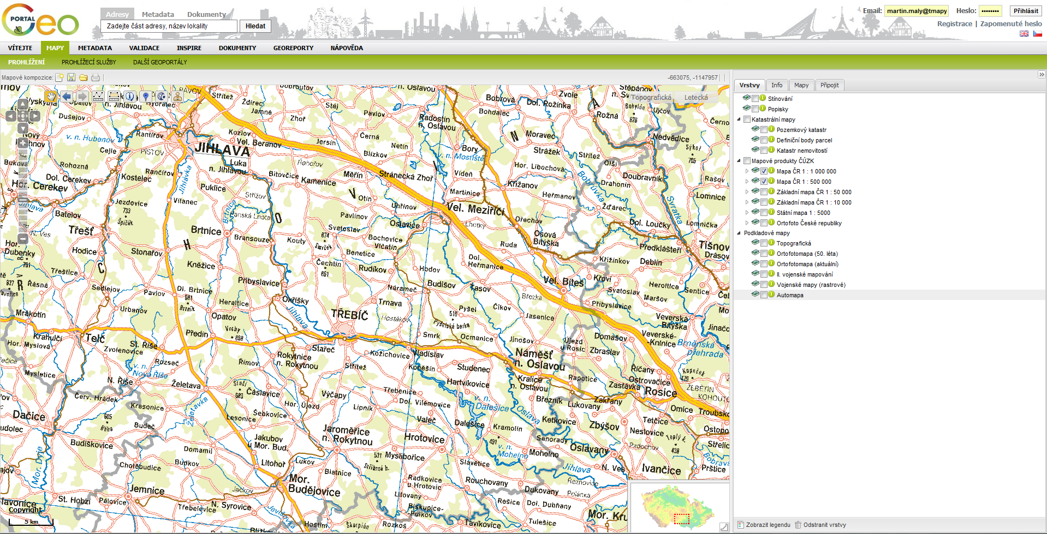This screenshot has width=1047, height=534.
Task: Expand Mapa ČR 1 : 1 000 000 node
Action: click(747, 171)
